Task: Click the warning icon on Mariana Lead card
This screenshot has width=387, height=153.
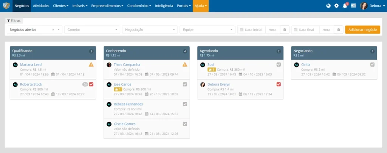Action: (91, 65)
